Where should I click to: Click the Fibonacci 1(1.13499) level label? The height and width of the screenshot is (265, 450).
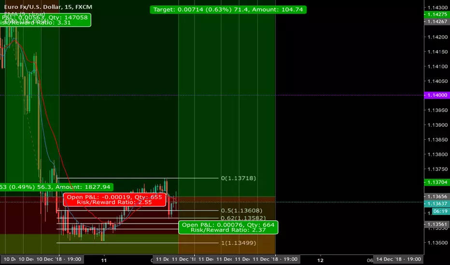238,243
